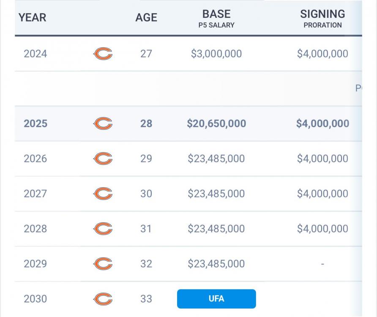This screenshot has height=317, width=377.
Task: Click the Bears logo in the 2025 row
Action: point(103,124)
